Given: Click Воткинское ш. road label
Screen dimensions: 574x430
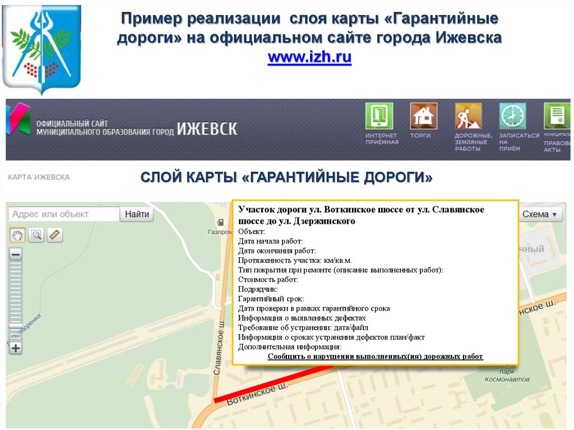Looking at the screenshot, I should point(257,394).
